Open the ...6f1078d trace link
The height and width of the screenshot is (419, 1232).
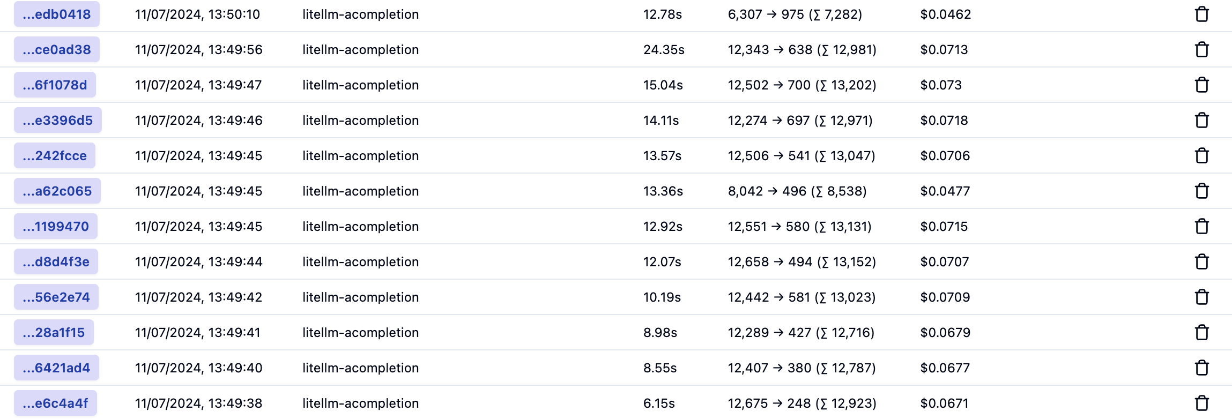(55, 85)
